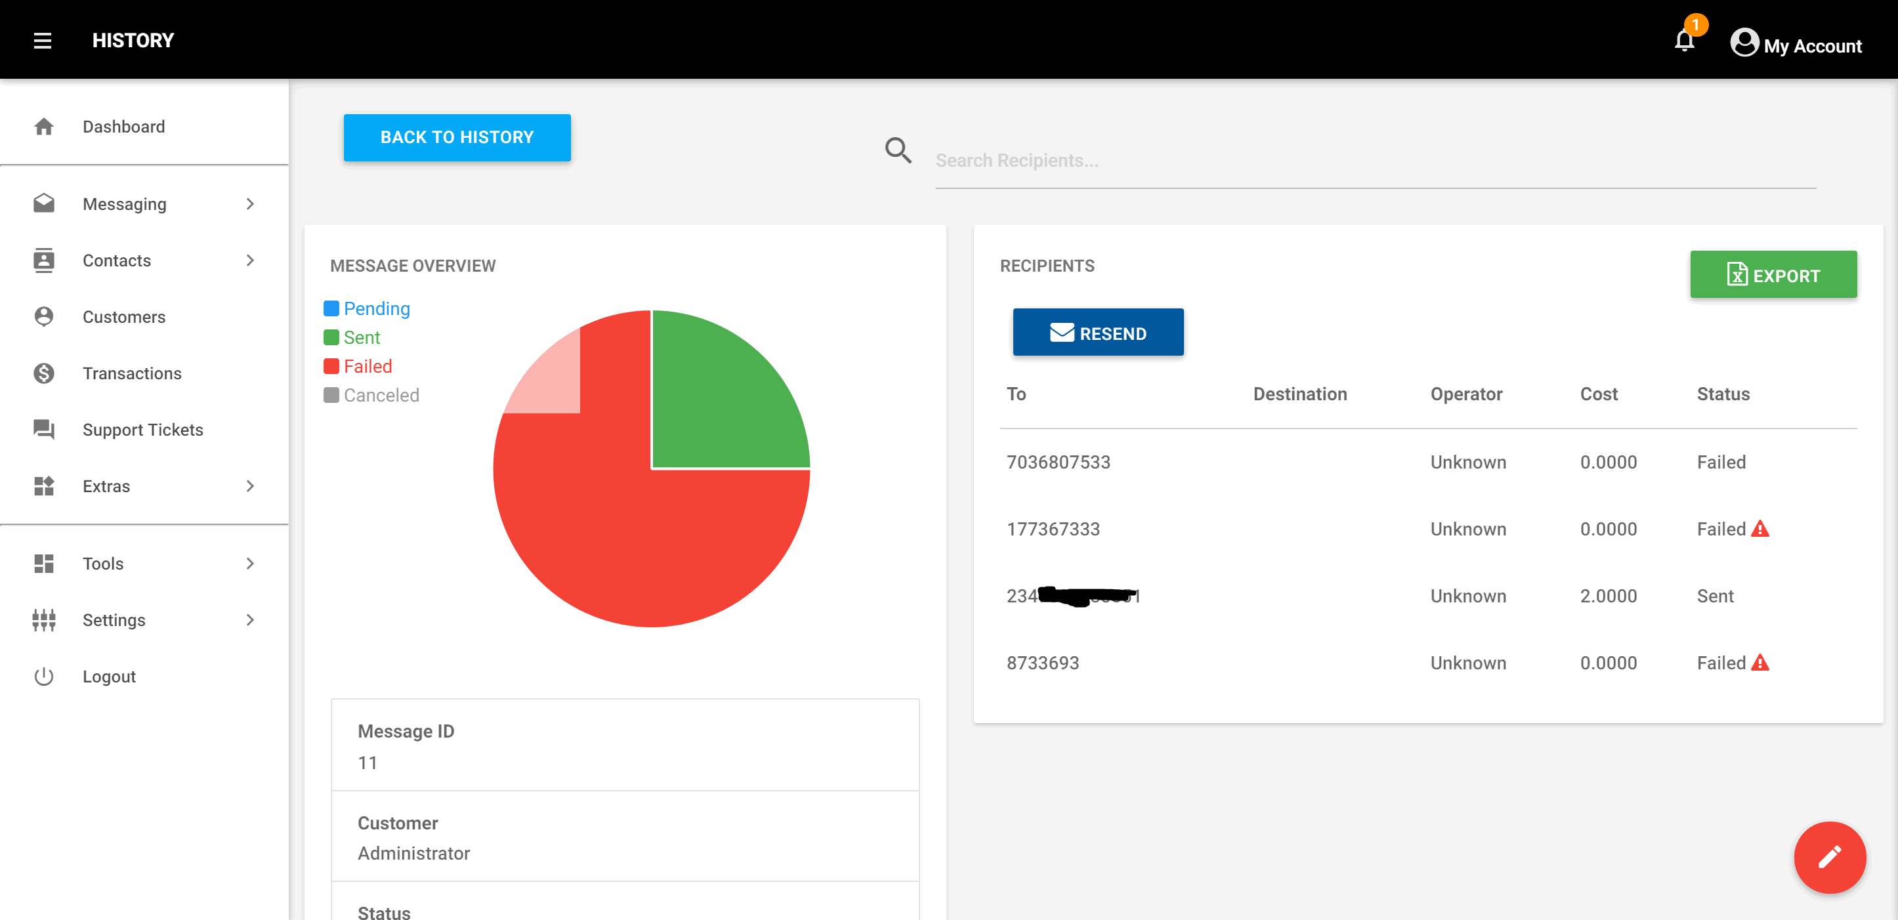Expand the Contacts submenu chevron
The height and width of the screenshot is (920, 1898).
tap(251, 260)
